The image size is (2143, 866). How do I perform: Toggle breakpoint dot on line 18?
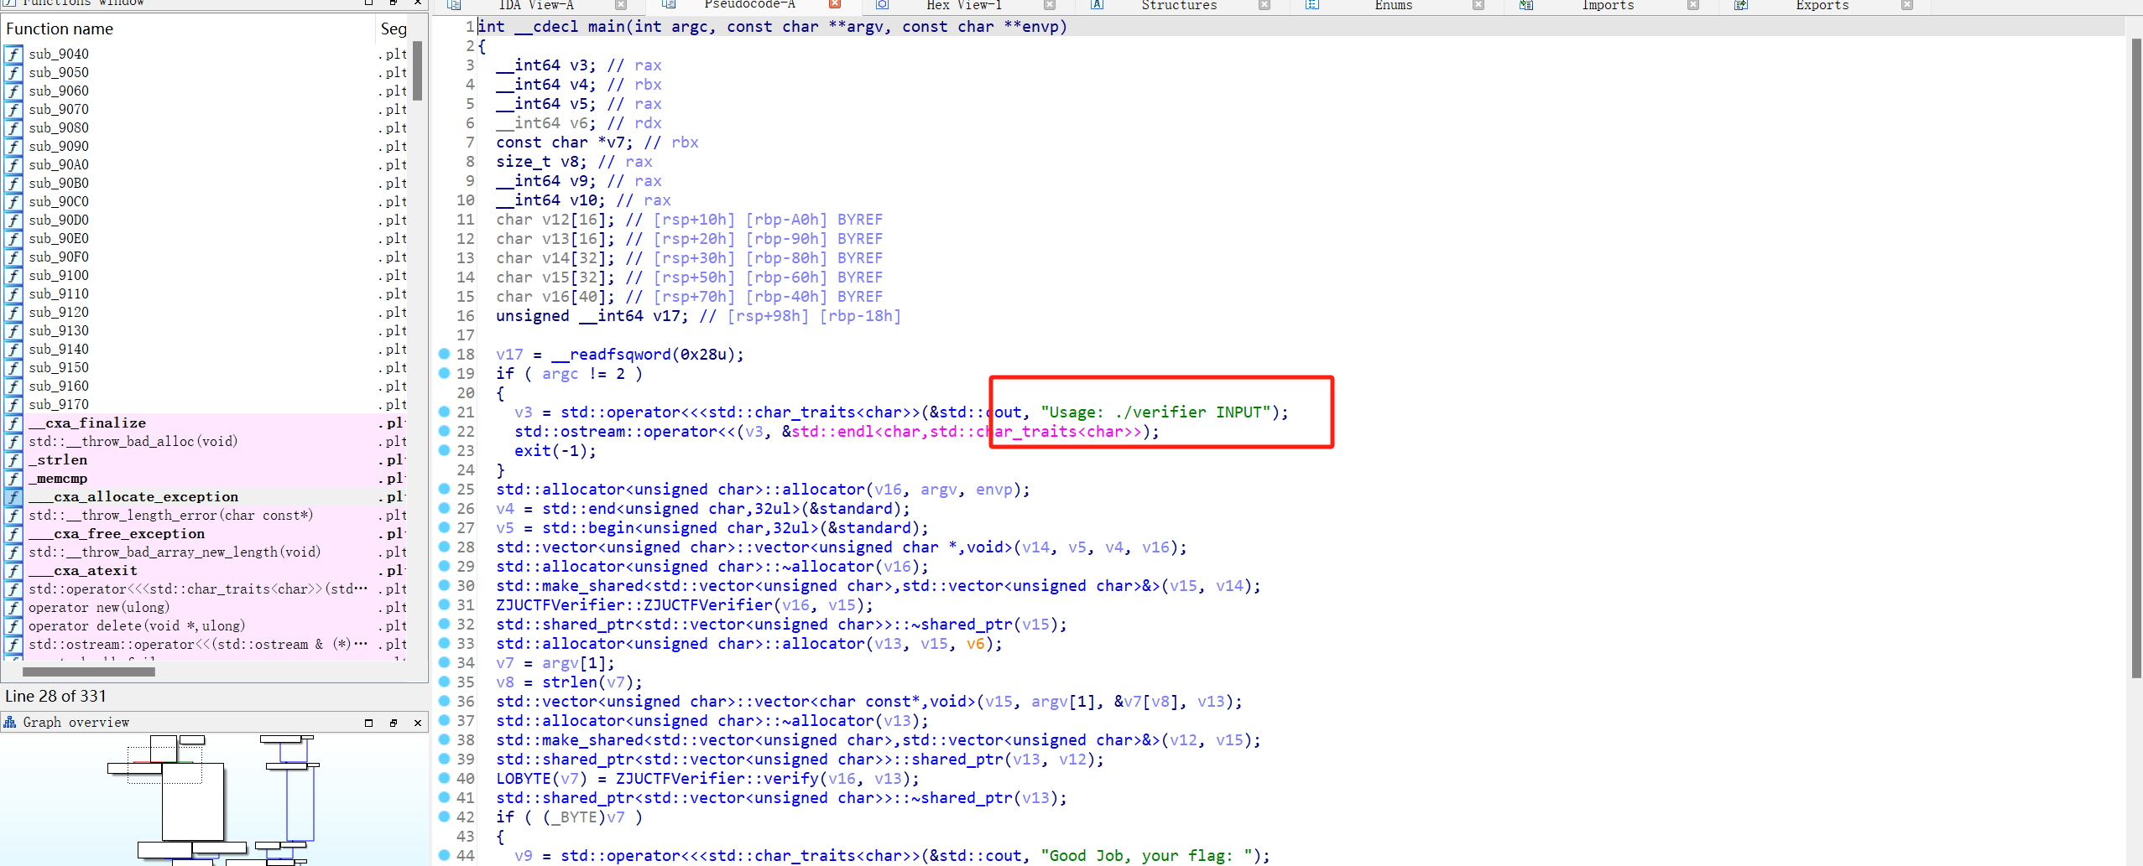click(x=445, y=354)
